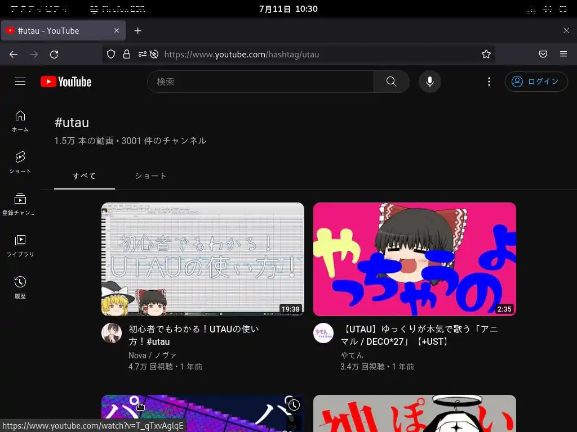Image resolution: width=577 pixels, height=432 pixels.
Task: Open ライブラリ in sidebar
Action: 20,246
